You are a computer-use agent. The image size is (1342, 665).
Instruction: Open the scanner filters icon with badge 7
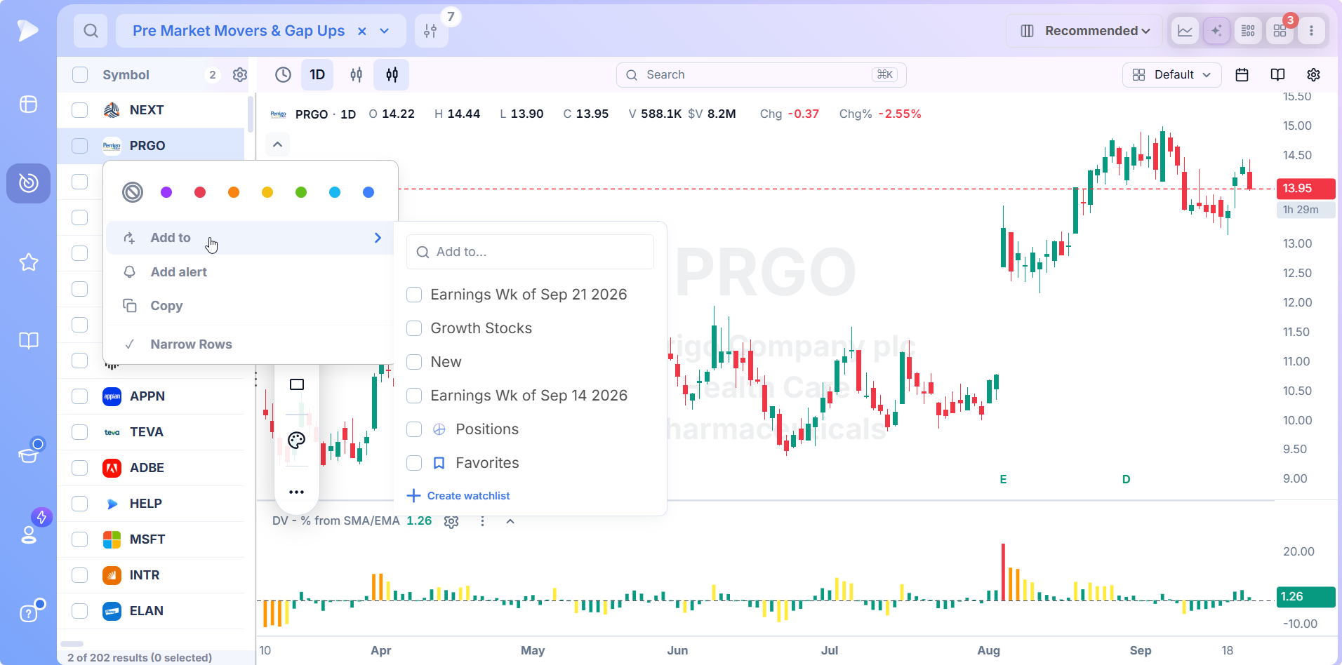(431, 31)
